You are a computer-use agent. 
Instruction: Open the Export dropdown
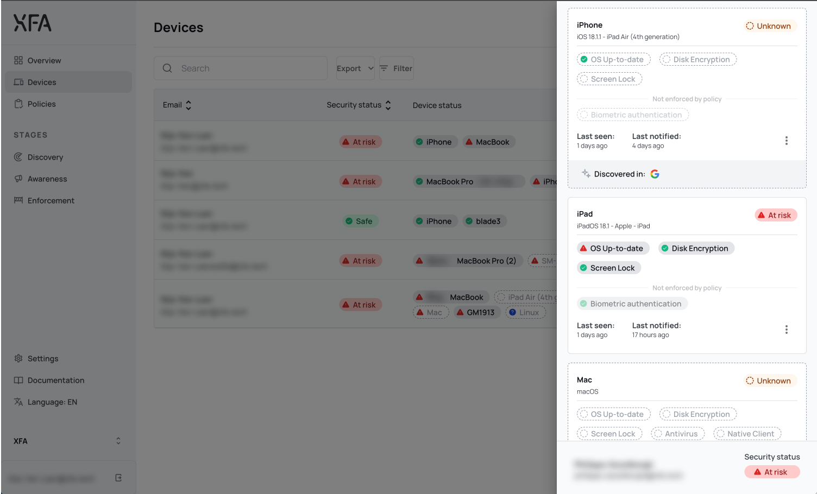(x=355, y=68)
